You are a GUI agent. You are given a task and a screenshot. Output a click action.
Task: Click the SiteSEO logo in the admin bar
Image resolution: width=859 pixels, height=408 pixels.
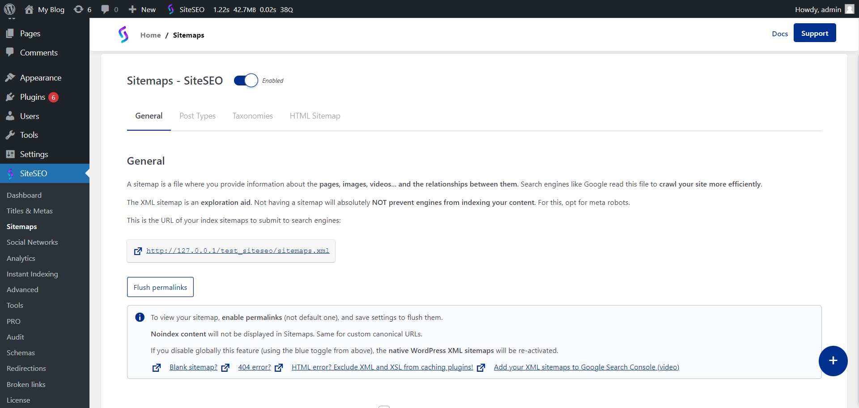(171, 9)
